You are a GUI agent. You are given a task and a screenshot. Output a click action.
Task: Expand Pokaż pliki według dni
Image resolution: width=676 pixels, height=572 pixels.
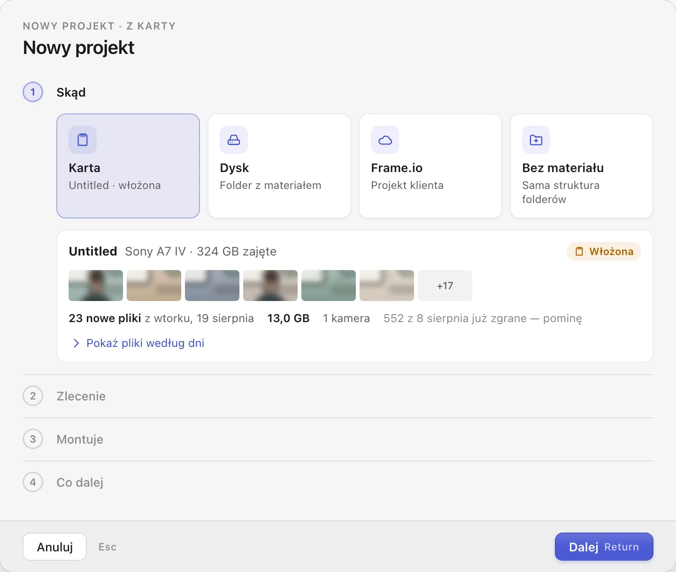point(138,343)
